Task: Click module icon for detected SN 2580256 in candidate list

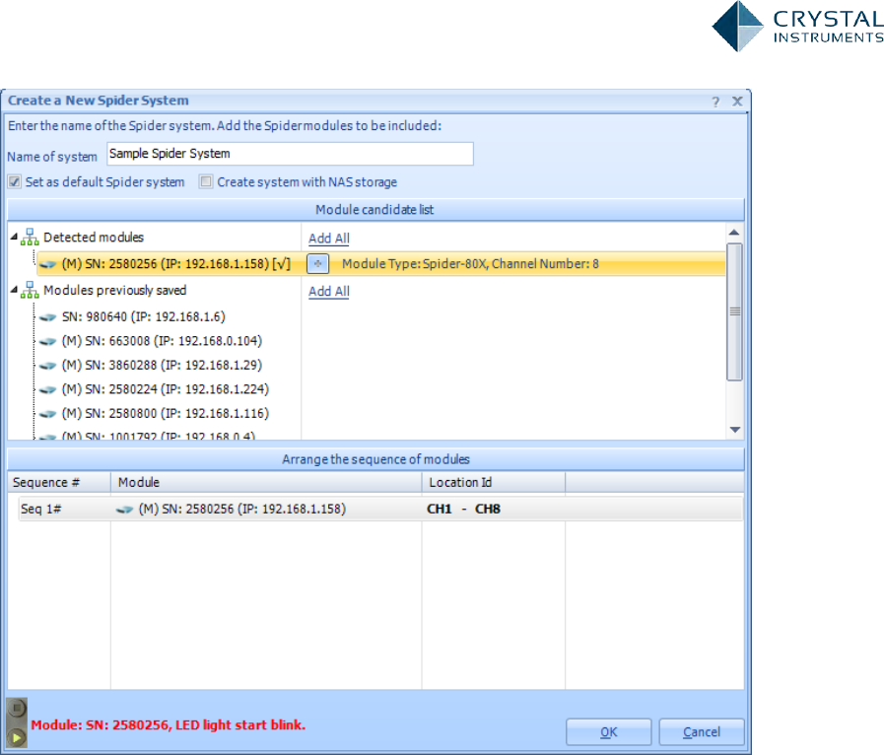Action: (x=48, y=264)
